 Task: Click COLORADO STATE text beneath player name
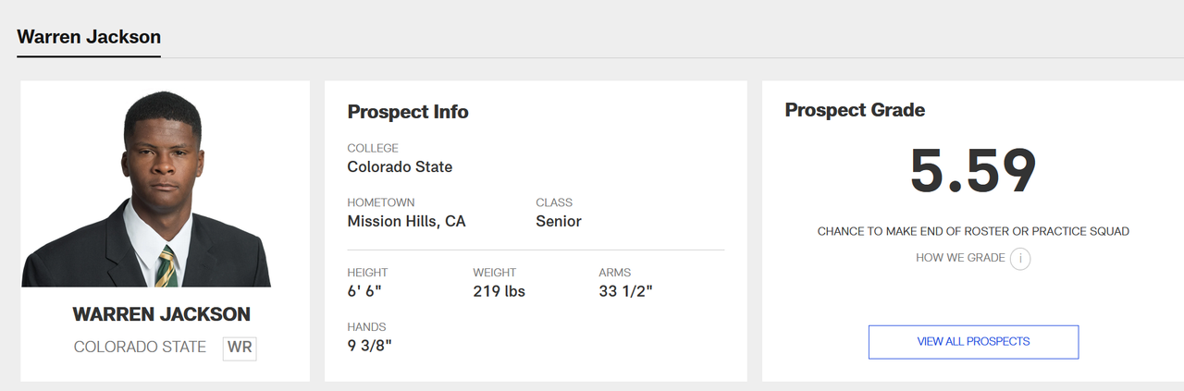pyautogui.click(x=140, y=348)
